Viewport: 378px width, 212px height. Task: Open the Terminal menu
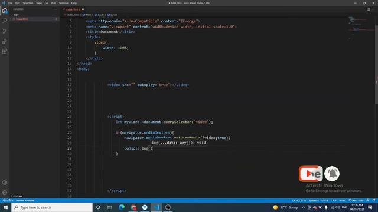point(63,3)
